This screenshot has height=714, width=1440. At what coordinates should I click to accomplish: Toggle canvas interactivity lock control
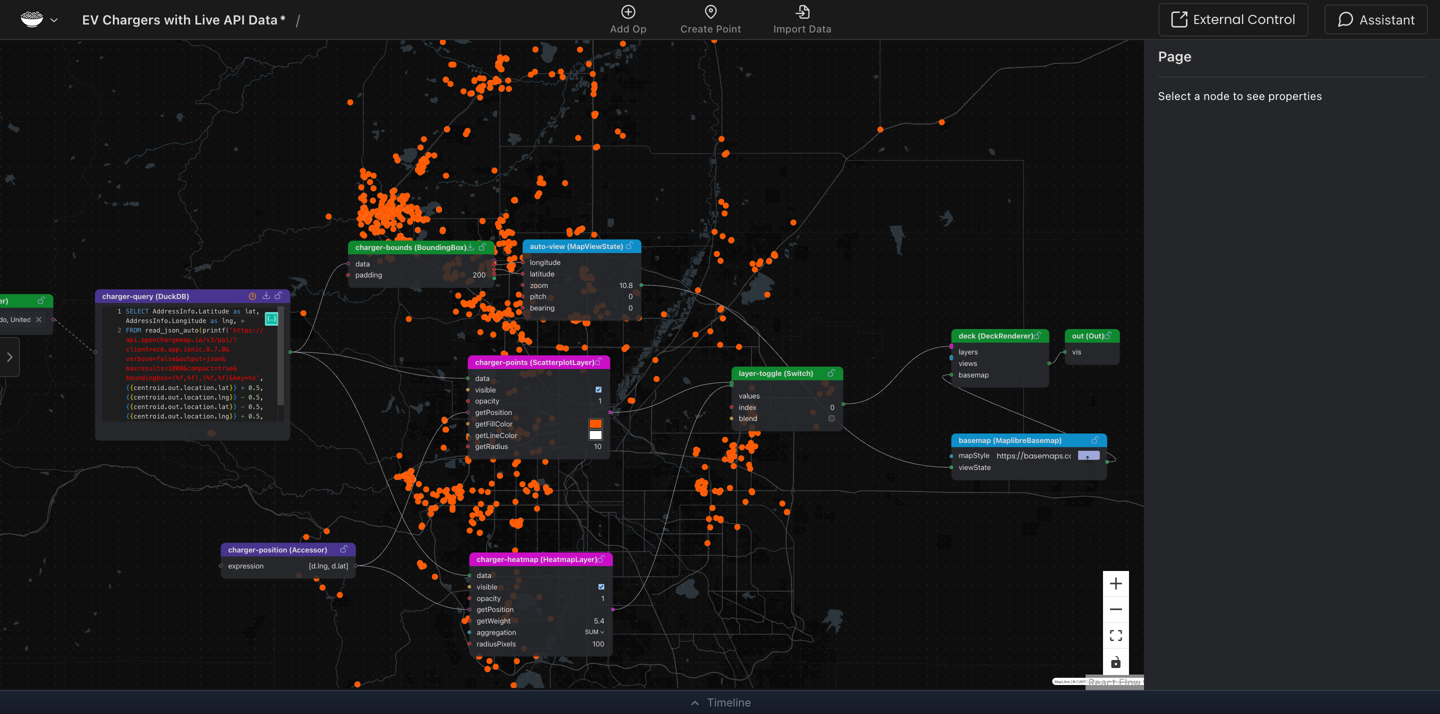(x=1115, y=661)
